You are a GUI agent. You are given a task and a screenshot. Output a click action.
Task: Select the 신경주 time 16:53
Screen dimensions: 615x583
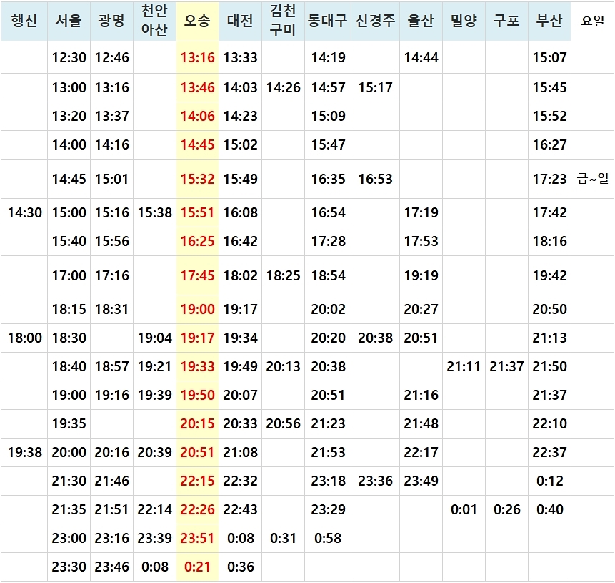(375, 179)
